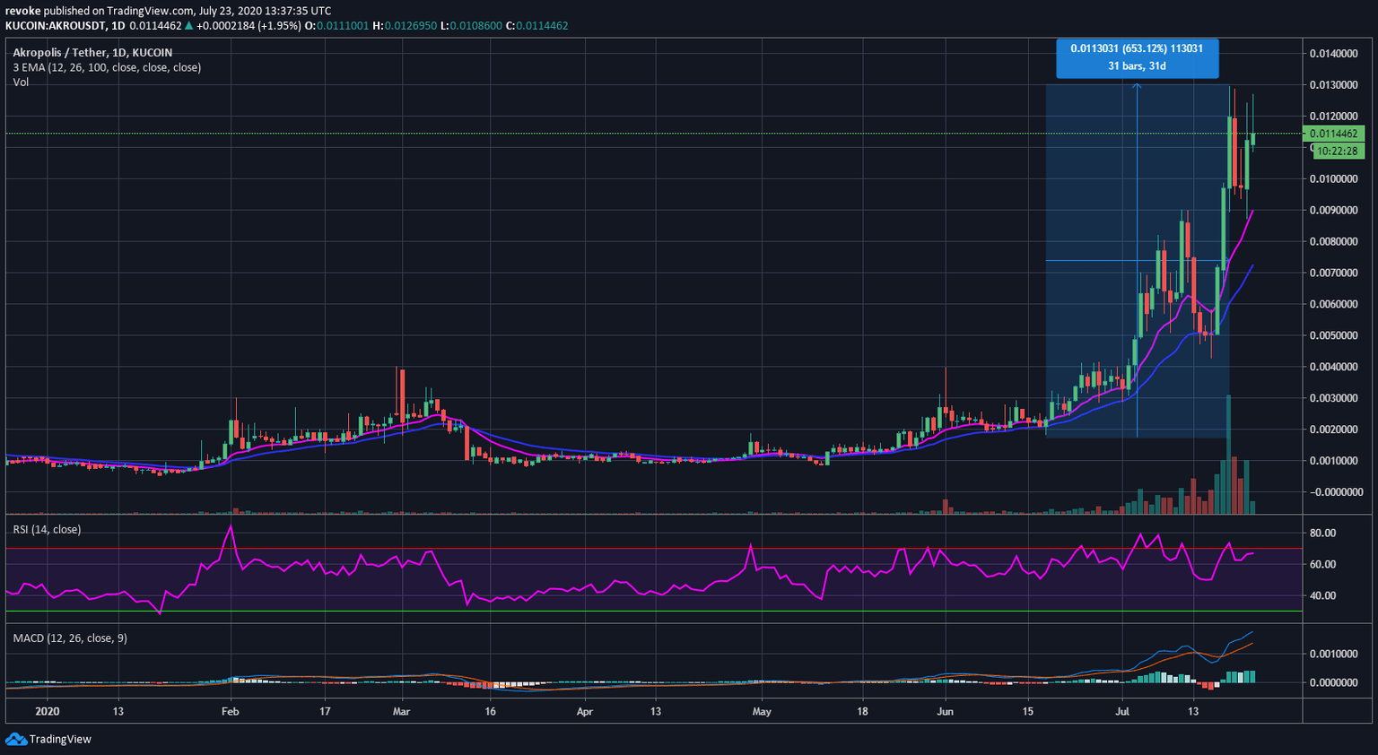The width and height of the screenshot is (1378, 755).
Task: Click the 'Vol' indicator legend
Action: (x=21, y=82)
